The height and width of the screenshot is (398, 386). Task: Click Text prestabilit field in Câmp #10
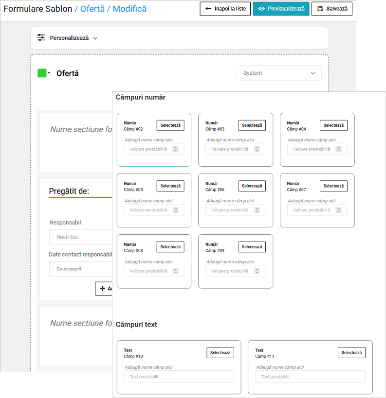pyautogui.click(x=179, y=377)
